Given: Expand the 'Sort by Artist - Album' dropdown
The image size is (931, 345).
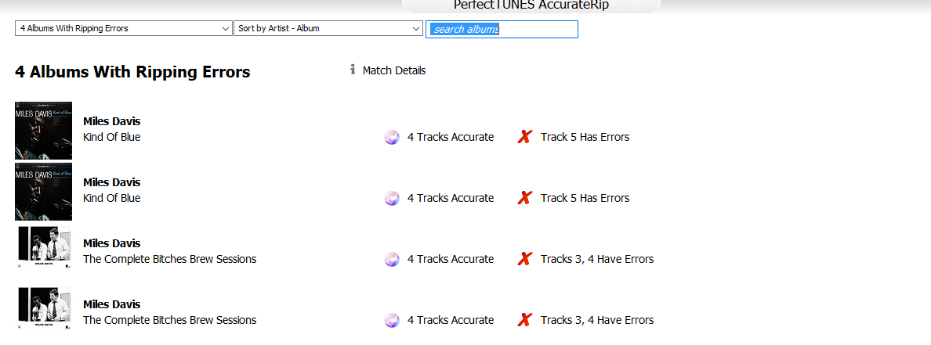Looking at the screenshot, I should coord(328,29).
